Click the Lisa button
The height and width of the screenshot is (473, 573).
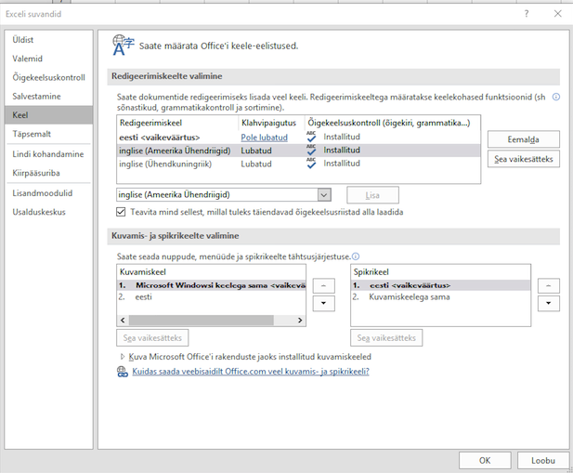(x=372, y=195)
